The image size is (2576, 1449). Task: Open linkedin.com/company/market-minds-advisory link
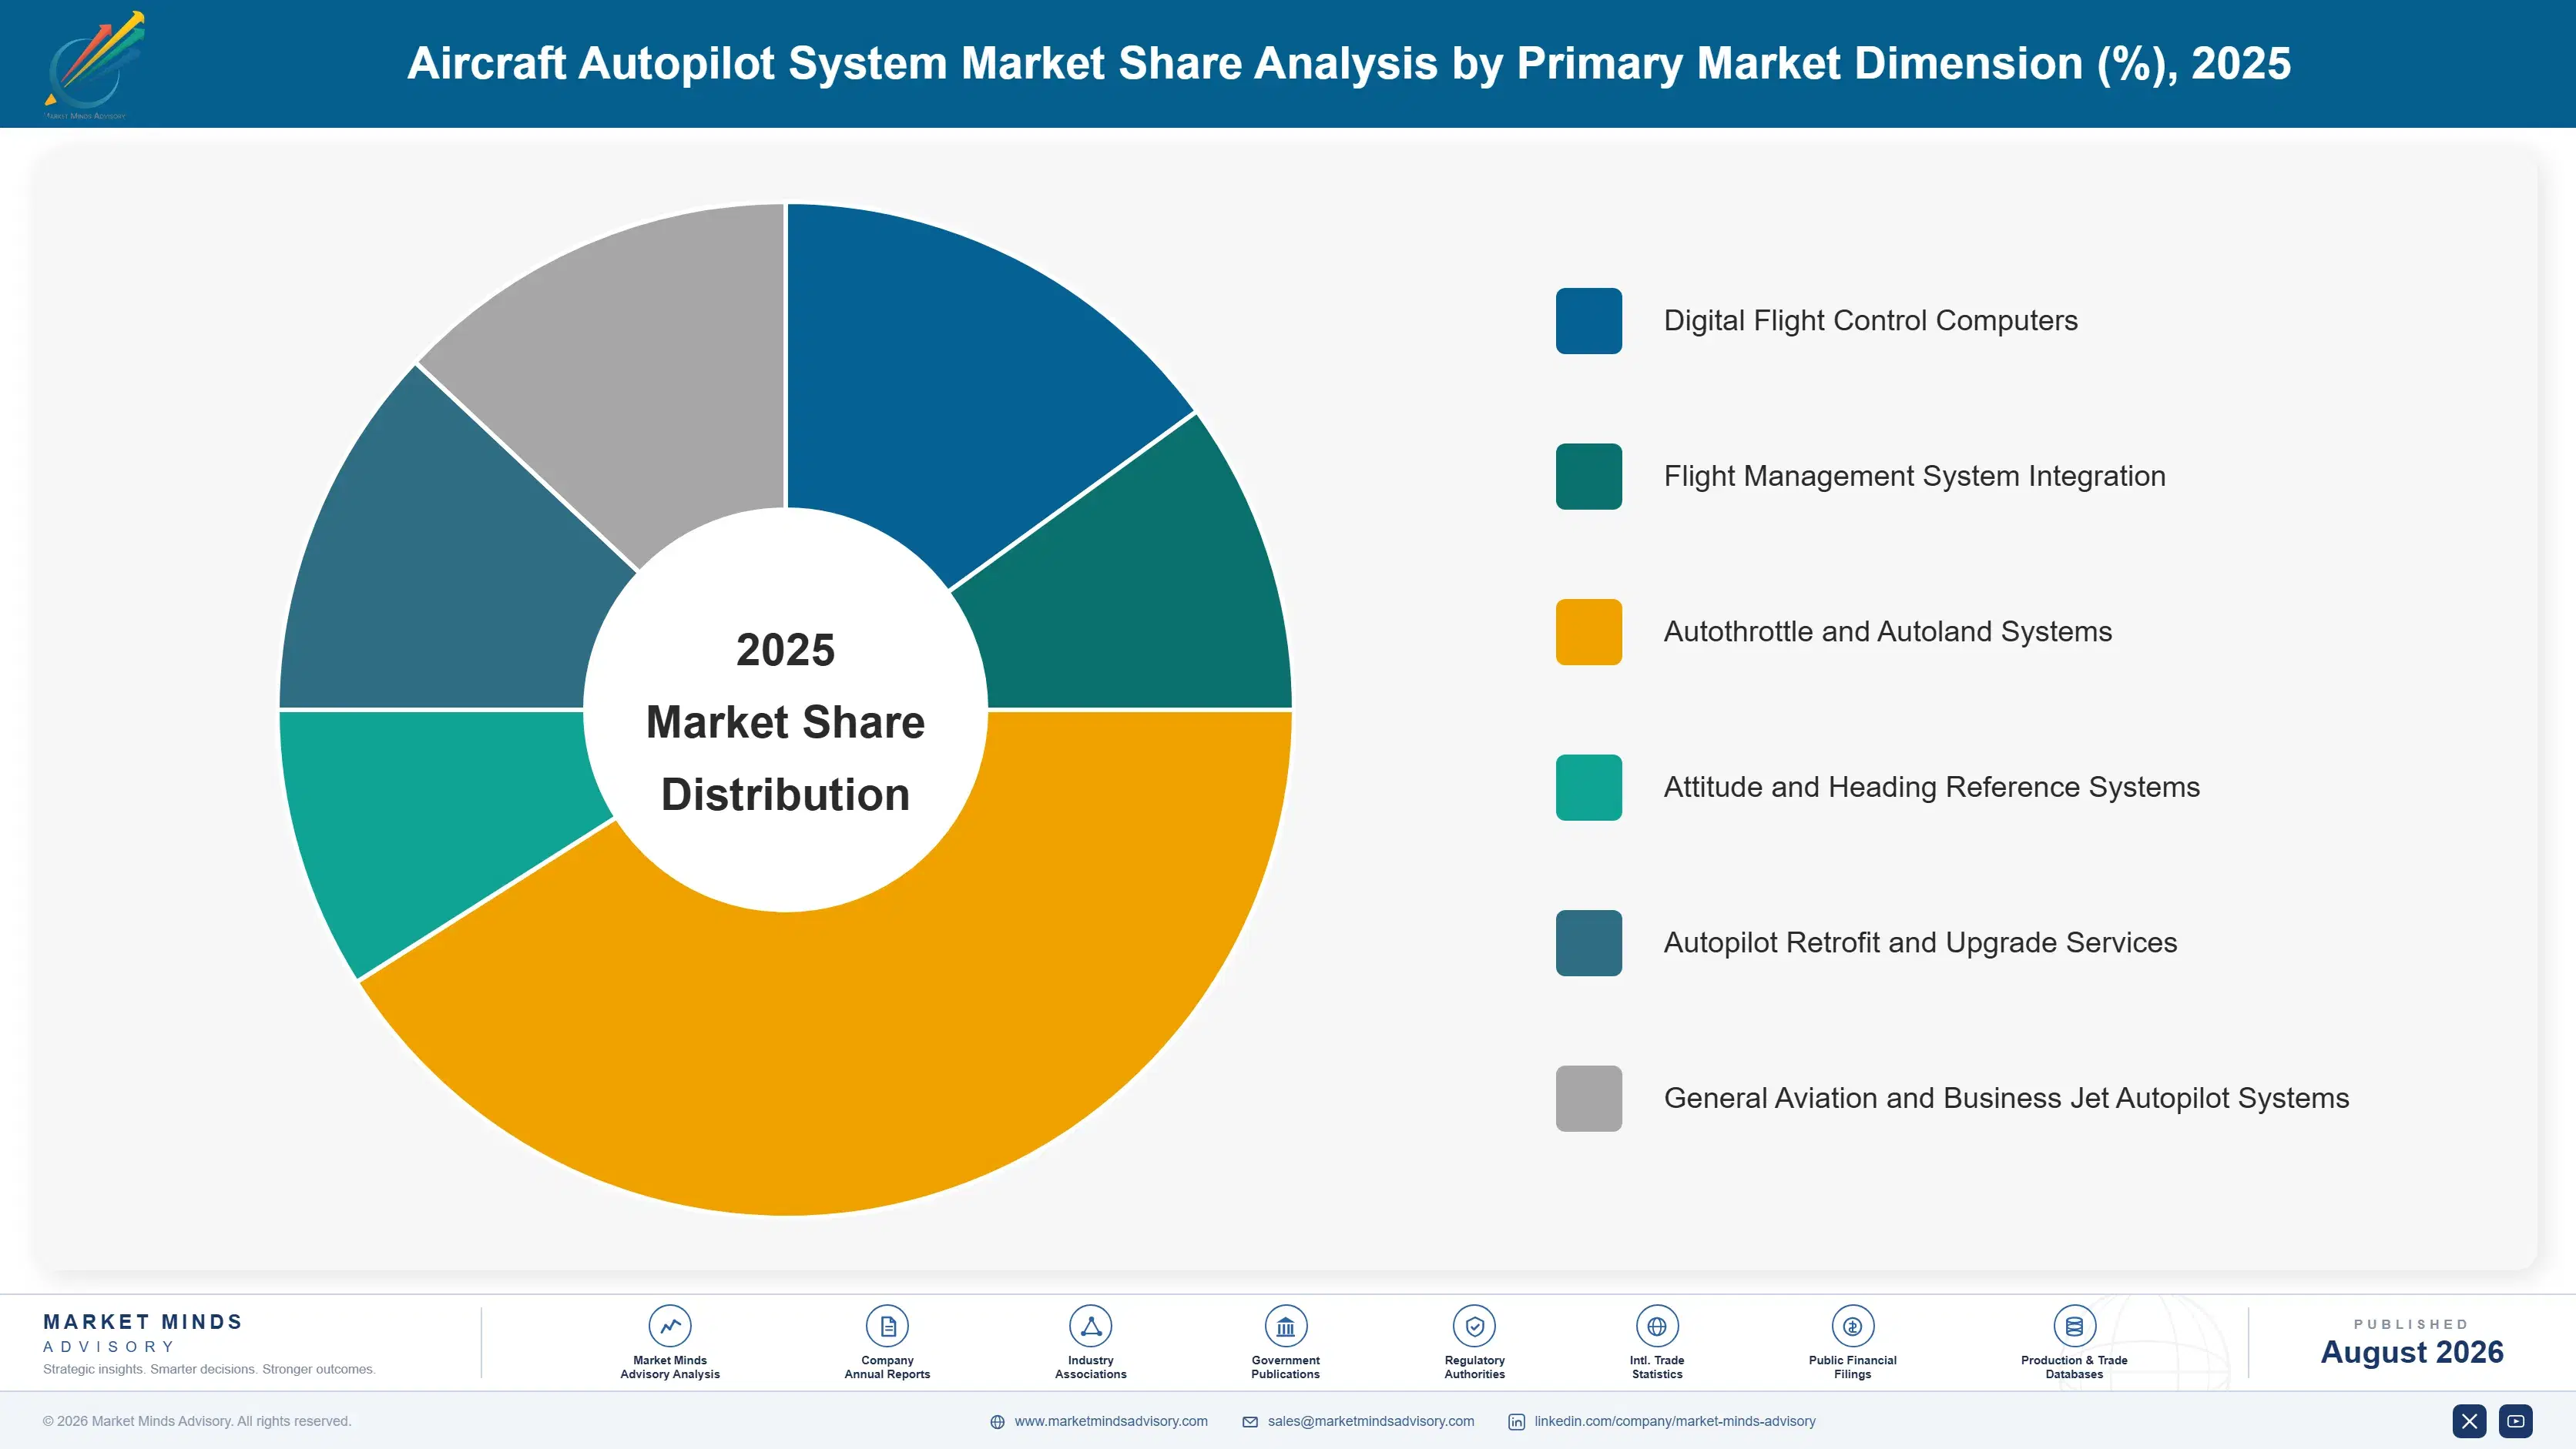click(x=1675, y=1421)
